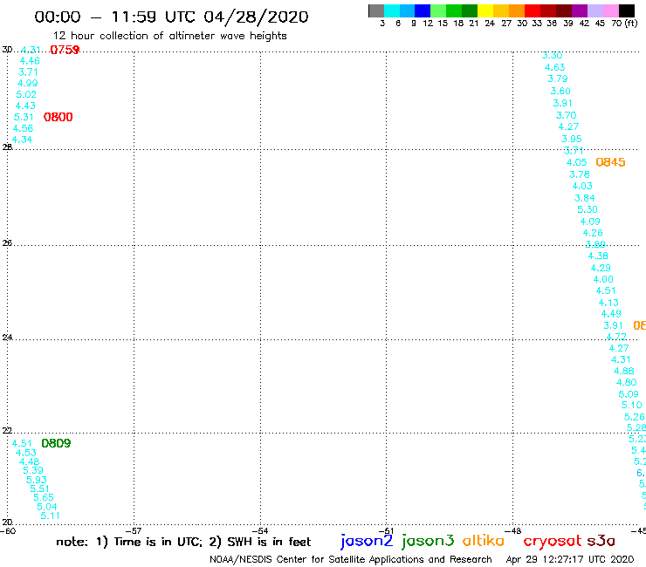Click the -54 longitude axis label
The image size is (646, 567).
coord(260,531)
